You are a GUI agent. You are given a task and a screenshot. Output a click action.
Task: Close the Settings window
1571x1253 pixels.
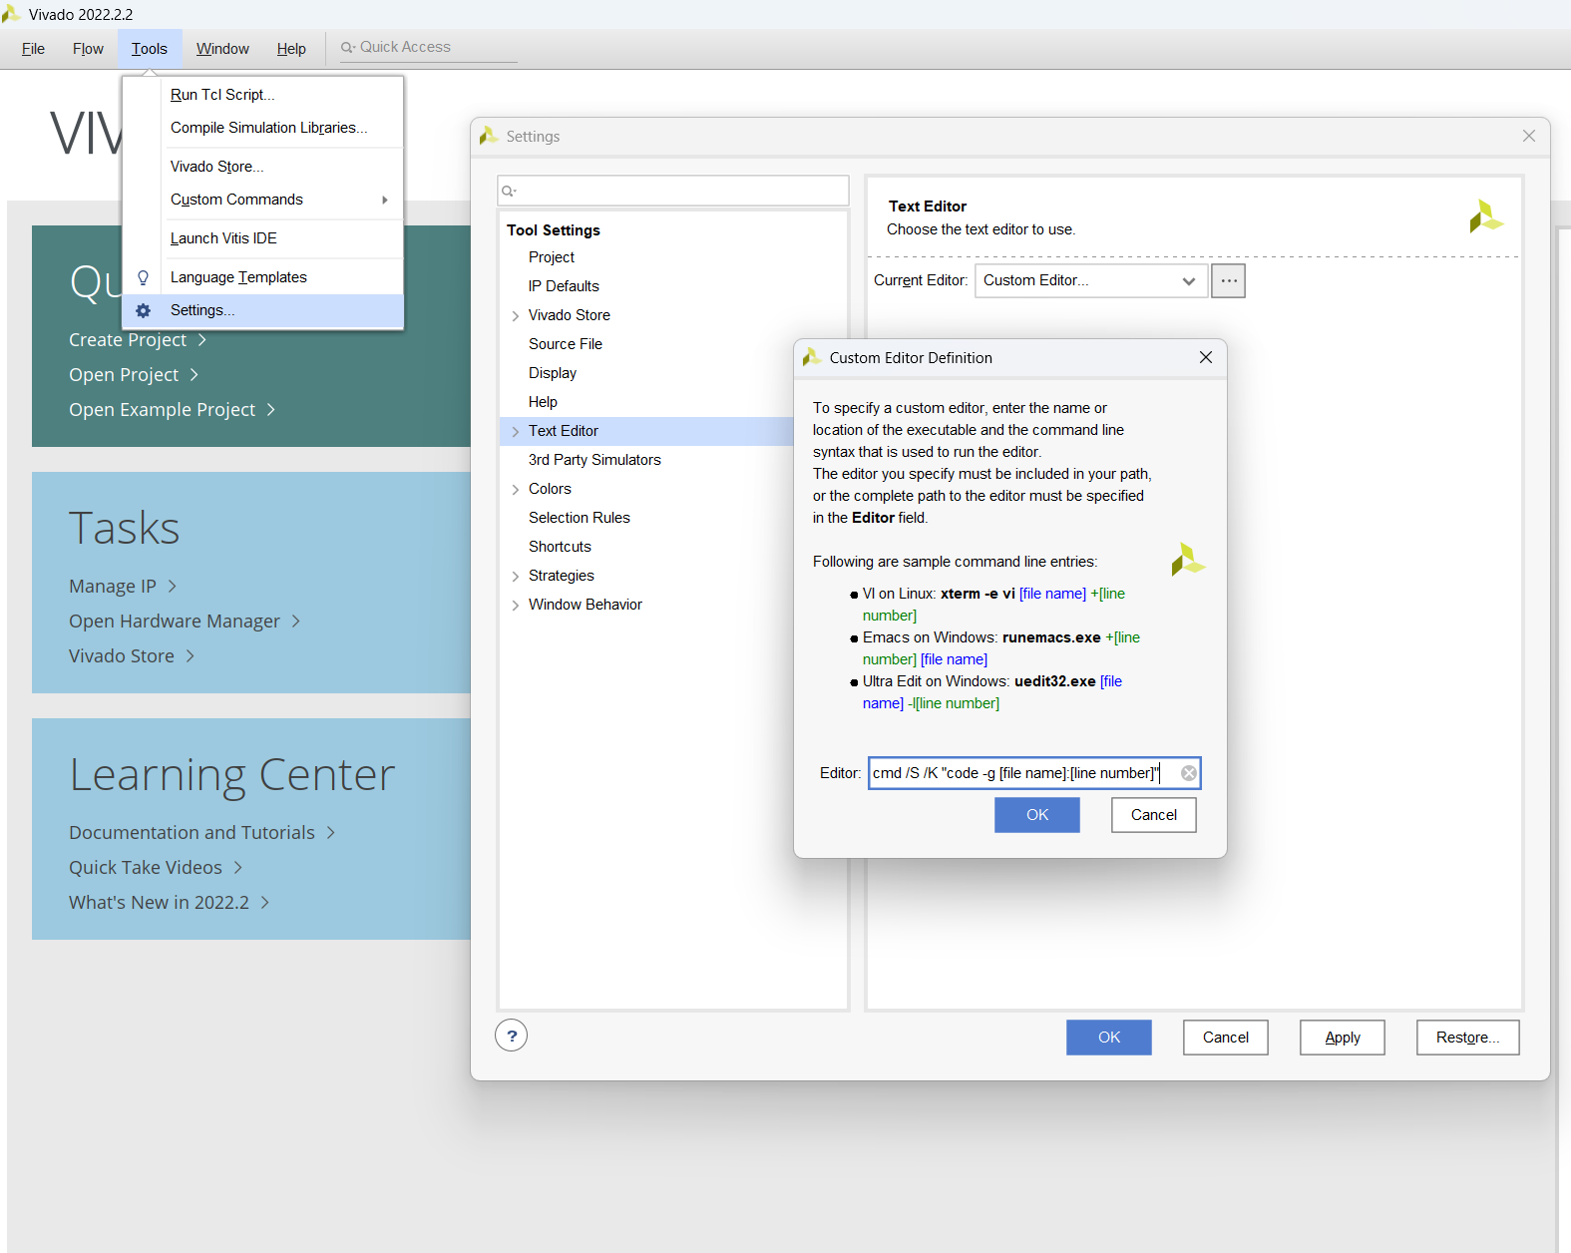1528,136
